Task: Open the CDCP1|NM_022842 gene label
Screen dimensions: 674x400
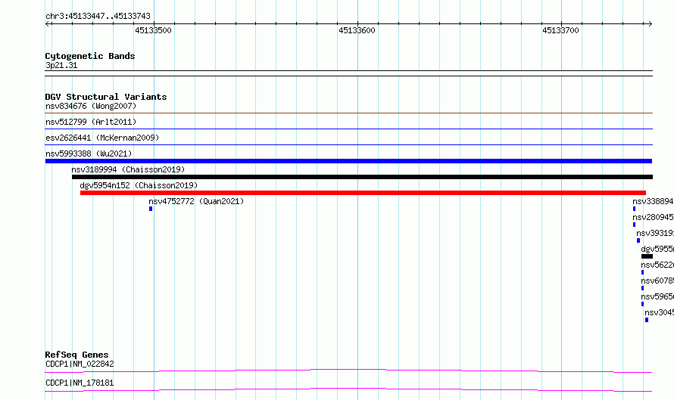Action: pos(80,364)
